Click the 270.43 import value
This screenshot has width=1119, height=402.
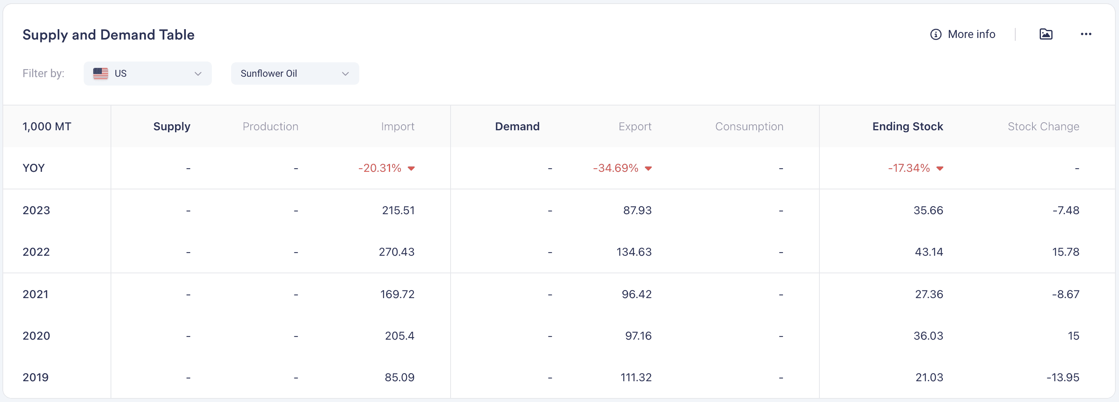coord(396,252)
